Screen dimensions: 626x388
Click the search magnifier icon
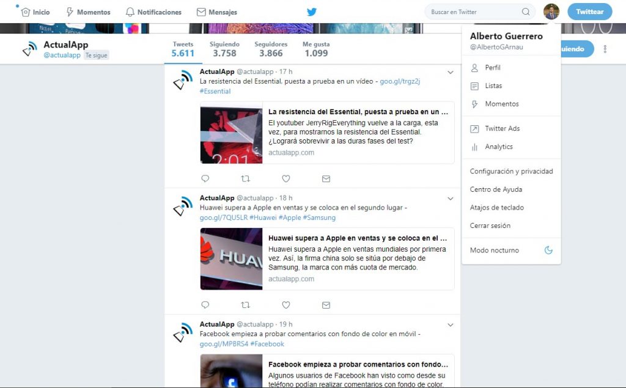(526, 12)
